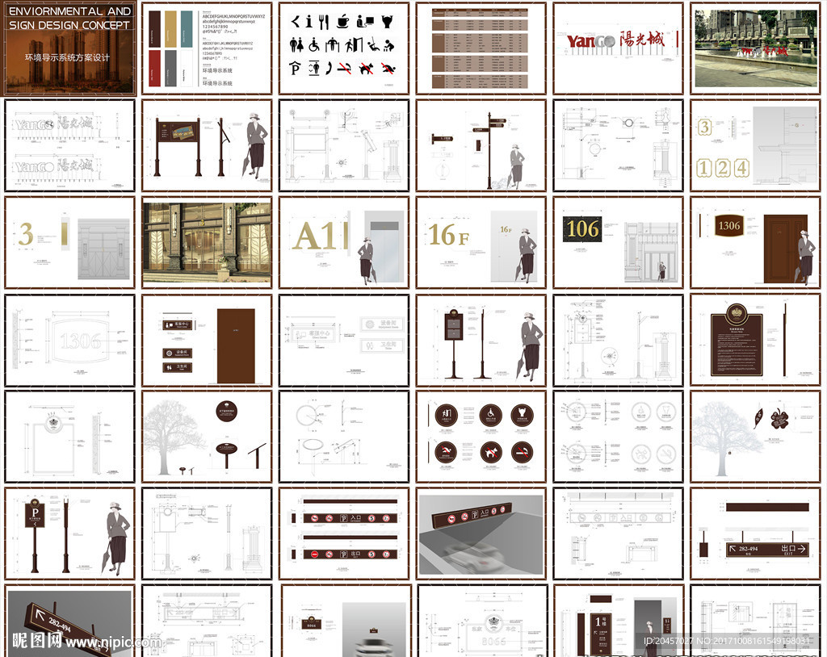Click the child-on-swing pictogram
The width and height of the screenshot is (827, 657).
[373, 45]
